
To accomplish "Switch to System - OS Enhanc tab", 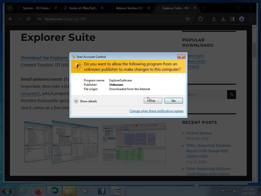I will click(x=37, y=8).
